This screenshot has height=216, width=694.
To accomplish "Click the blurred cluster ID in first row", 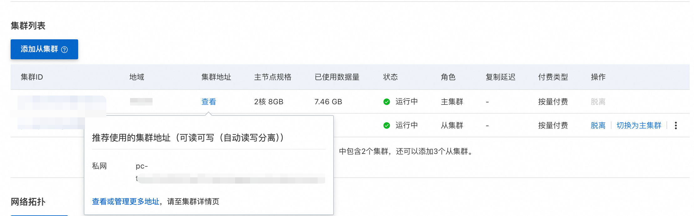I will pos(62,102).
